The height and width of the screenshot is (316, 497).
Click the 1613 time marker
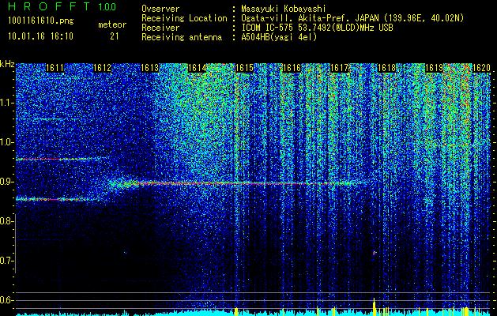[x=149, y=68]
